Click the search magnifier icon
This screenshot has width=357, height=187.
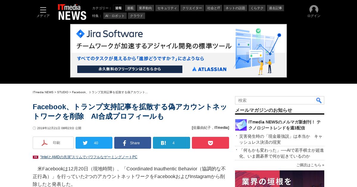pos(319,100)
